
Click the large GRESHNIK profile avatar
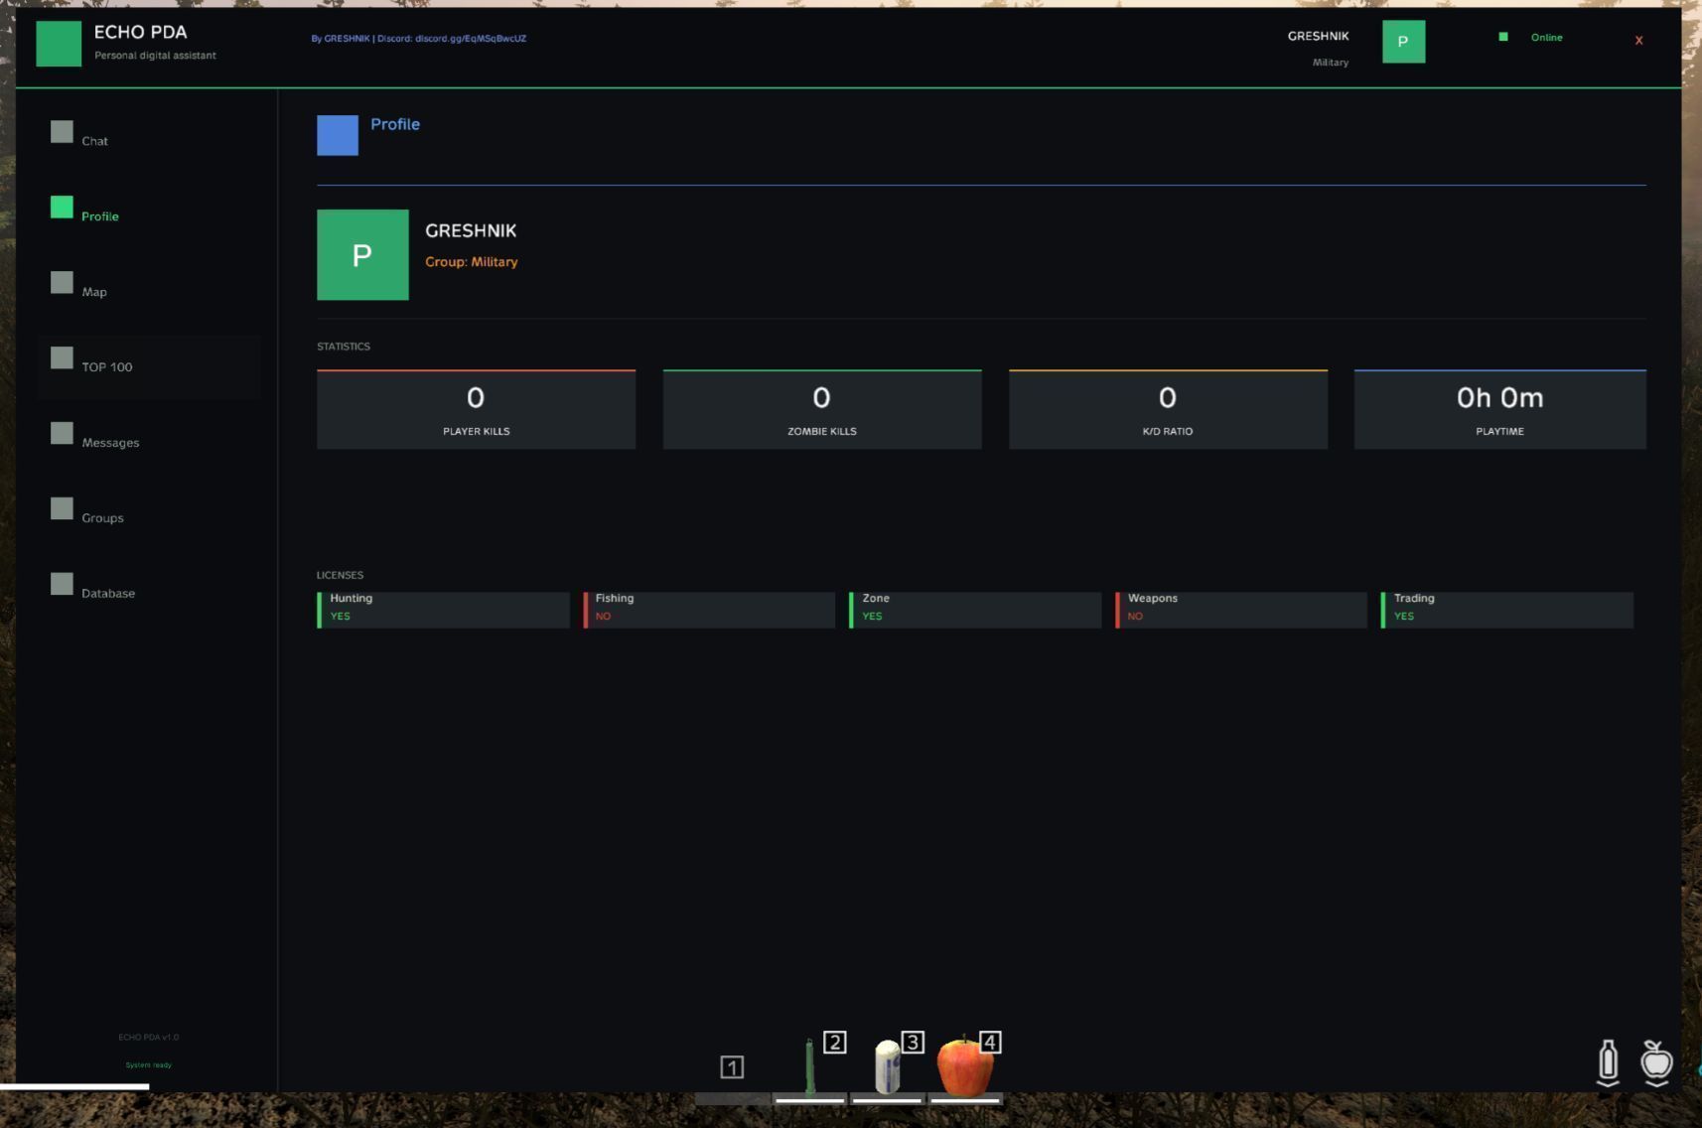pyautogui.click(x=362, y=255)
